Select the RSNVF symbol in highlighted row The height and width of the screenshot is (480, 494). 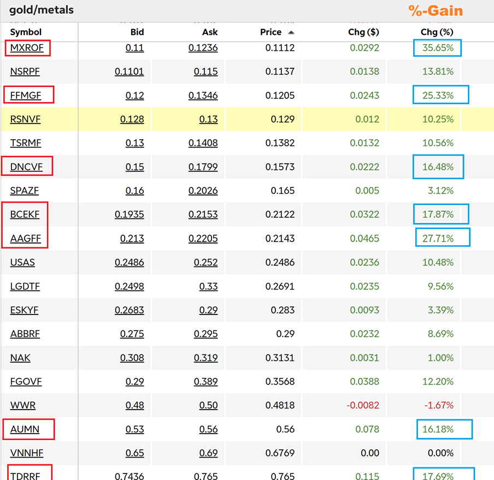tap(25, 119)
